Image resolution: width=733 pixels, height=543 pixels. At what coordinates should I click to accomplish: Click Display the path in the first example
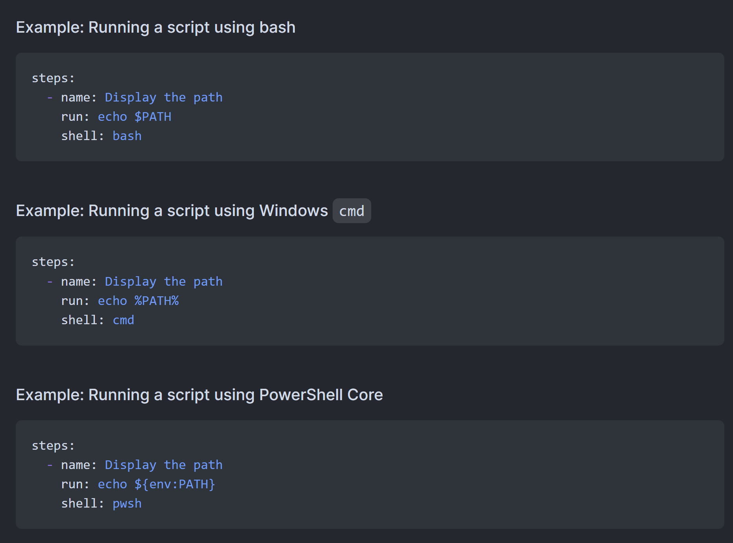click(163, 97)
